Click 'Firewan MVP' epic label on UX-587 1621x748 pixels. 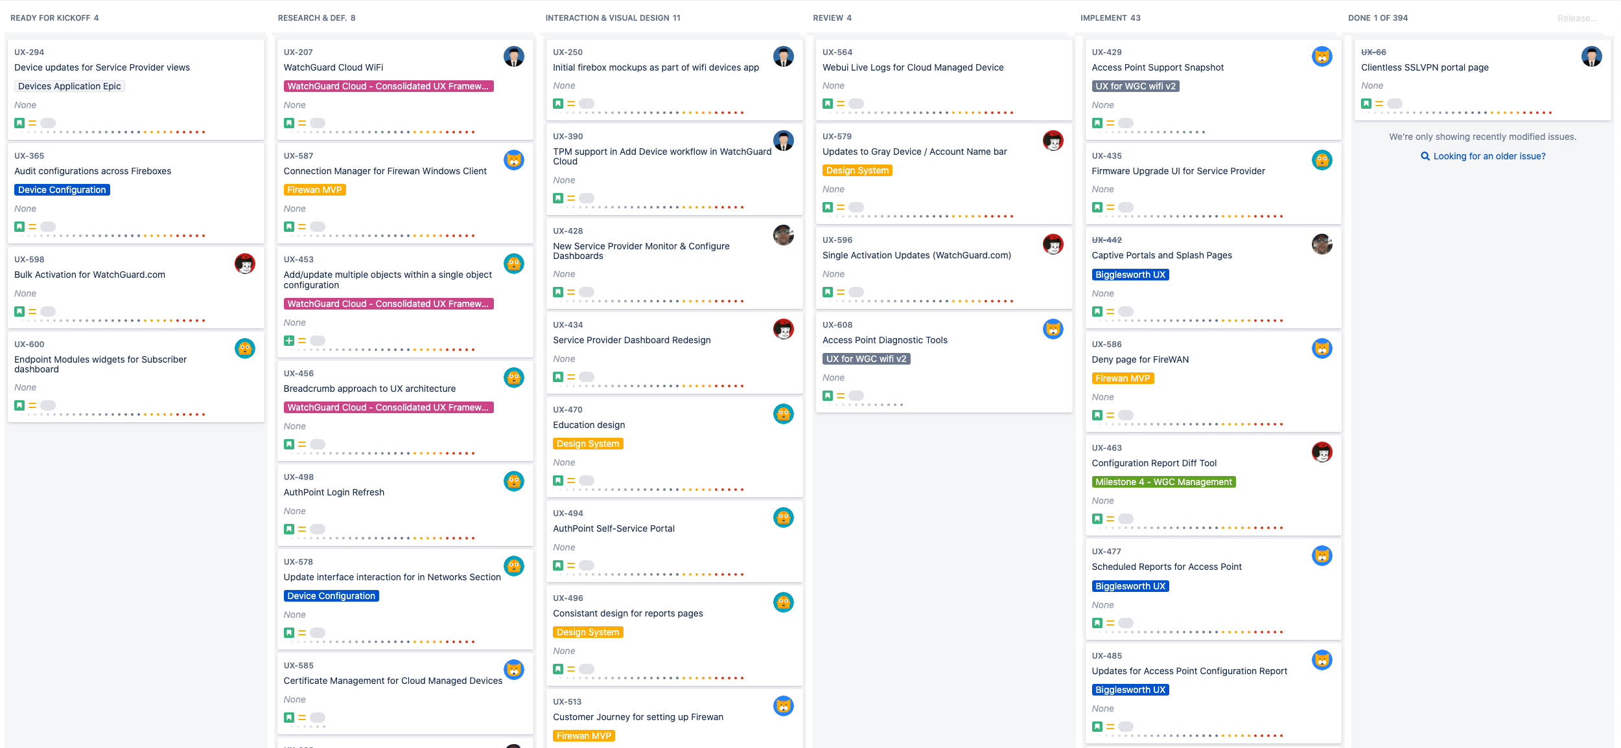pyautogui.click(x=314, y=190)
